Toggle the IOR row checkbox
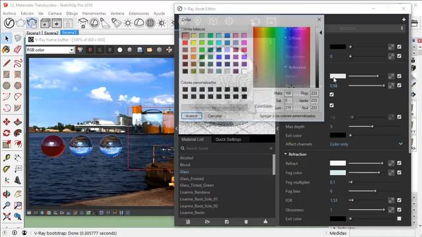This screenshot has height=237, width=422. coord(399,200)
